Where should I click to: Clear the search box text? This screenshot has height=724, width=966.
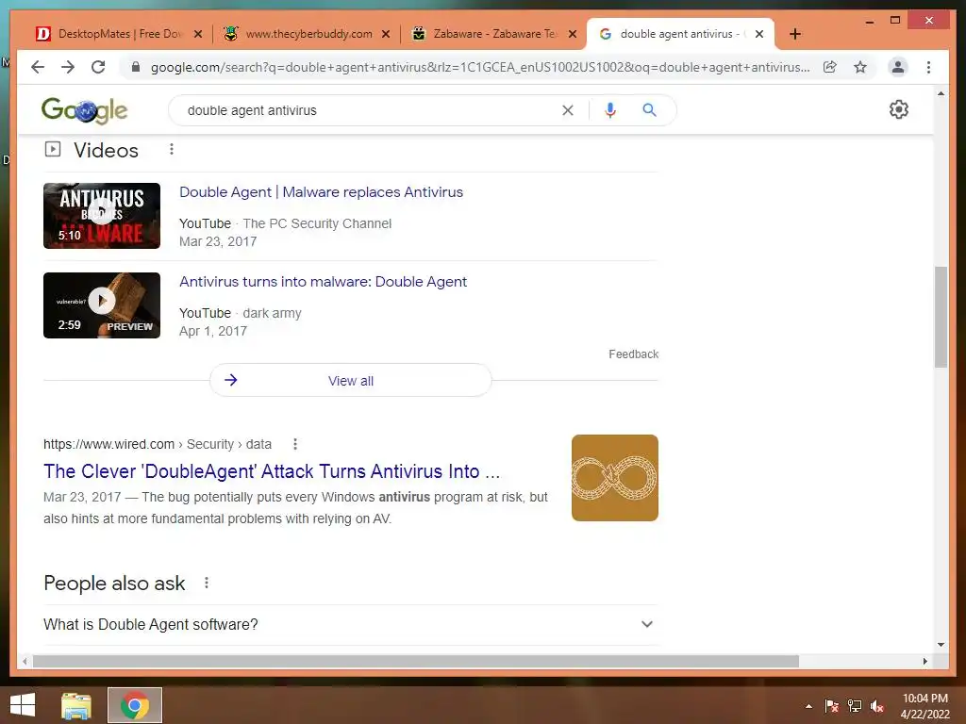(567, 110)
